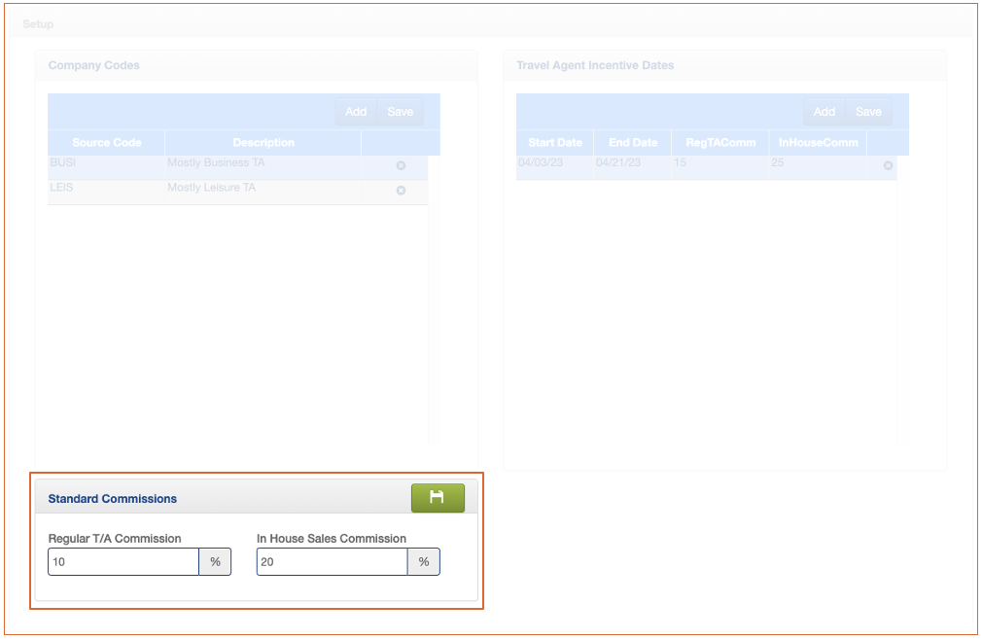Focus the Regular T/A Commission field
982x639 pixels.
coord(123,562)
